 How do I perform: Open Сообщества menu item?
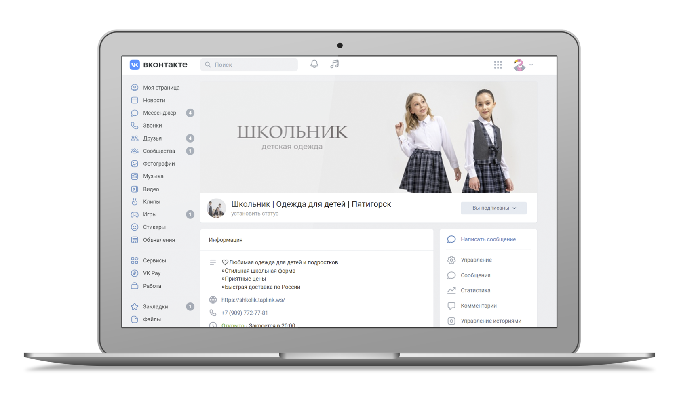(x=159, y=151)
